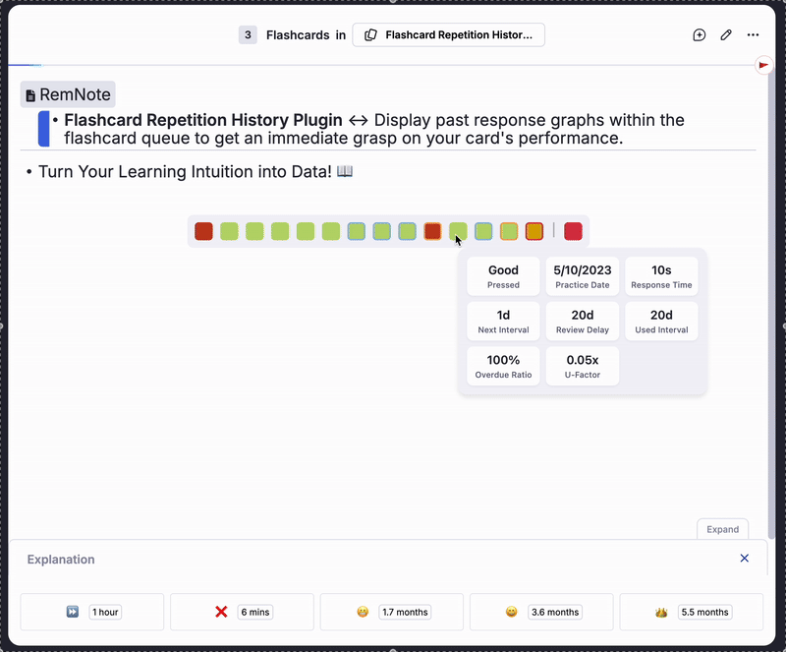The image size is (786, 652).
Task: Click the flashcard count badge 3
Action: point(248,34)
